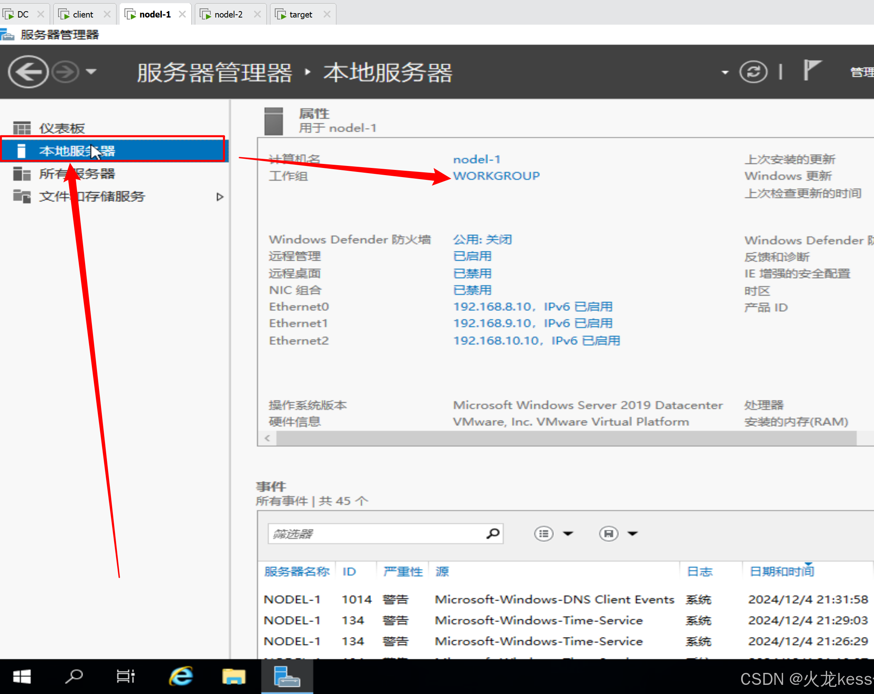
Task: Expand the navigation history dropdown arrow
Action: tap(91, 72)
